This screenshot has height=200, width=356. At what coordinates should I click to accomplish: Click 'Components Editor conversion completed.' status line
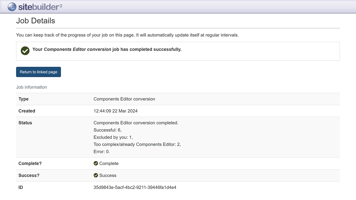coord(136,123)
